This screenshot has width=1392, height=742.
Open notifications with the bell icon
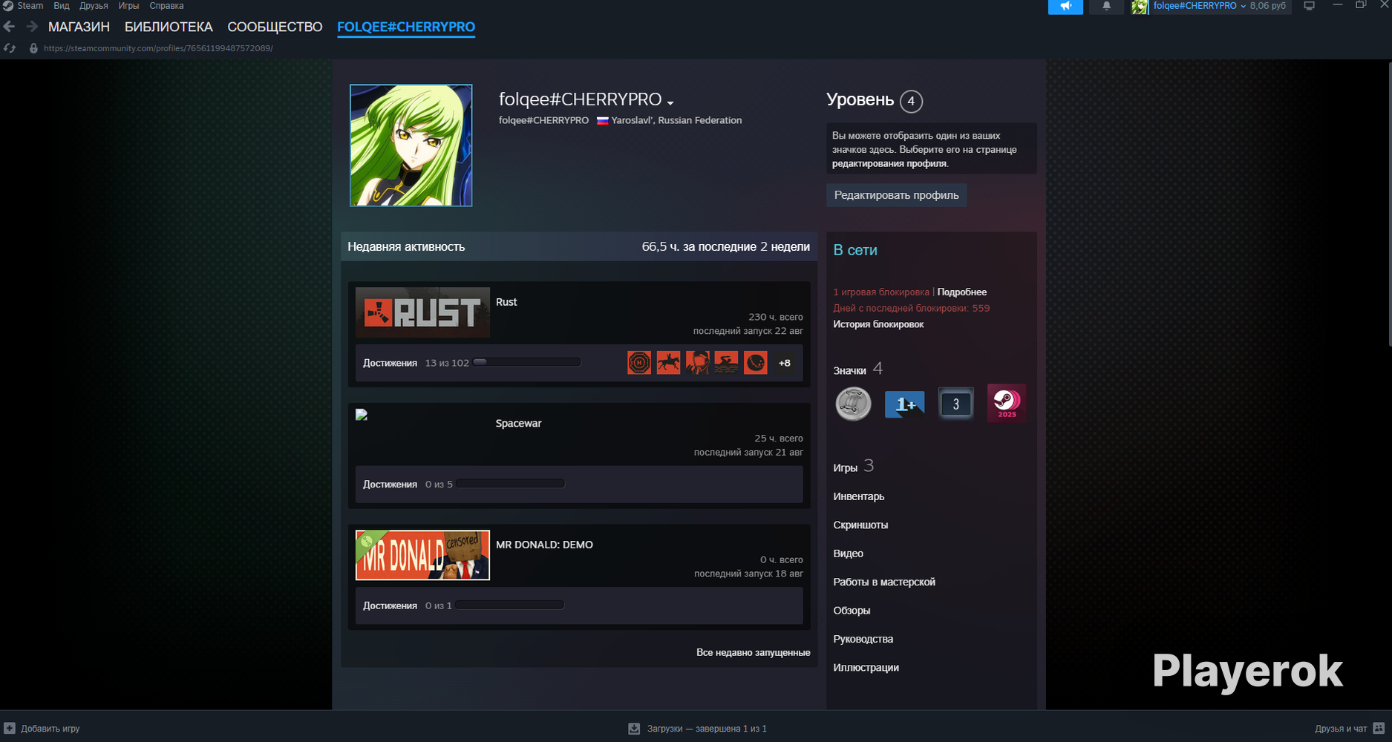click(1106, 7)
